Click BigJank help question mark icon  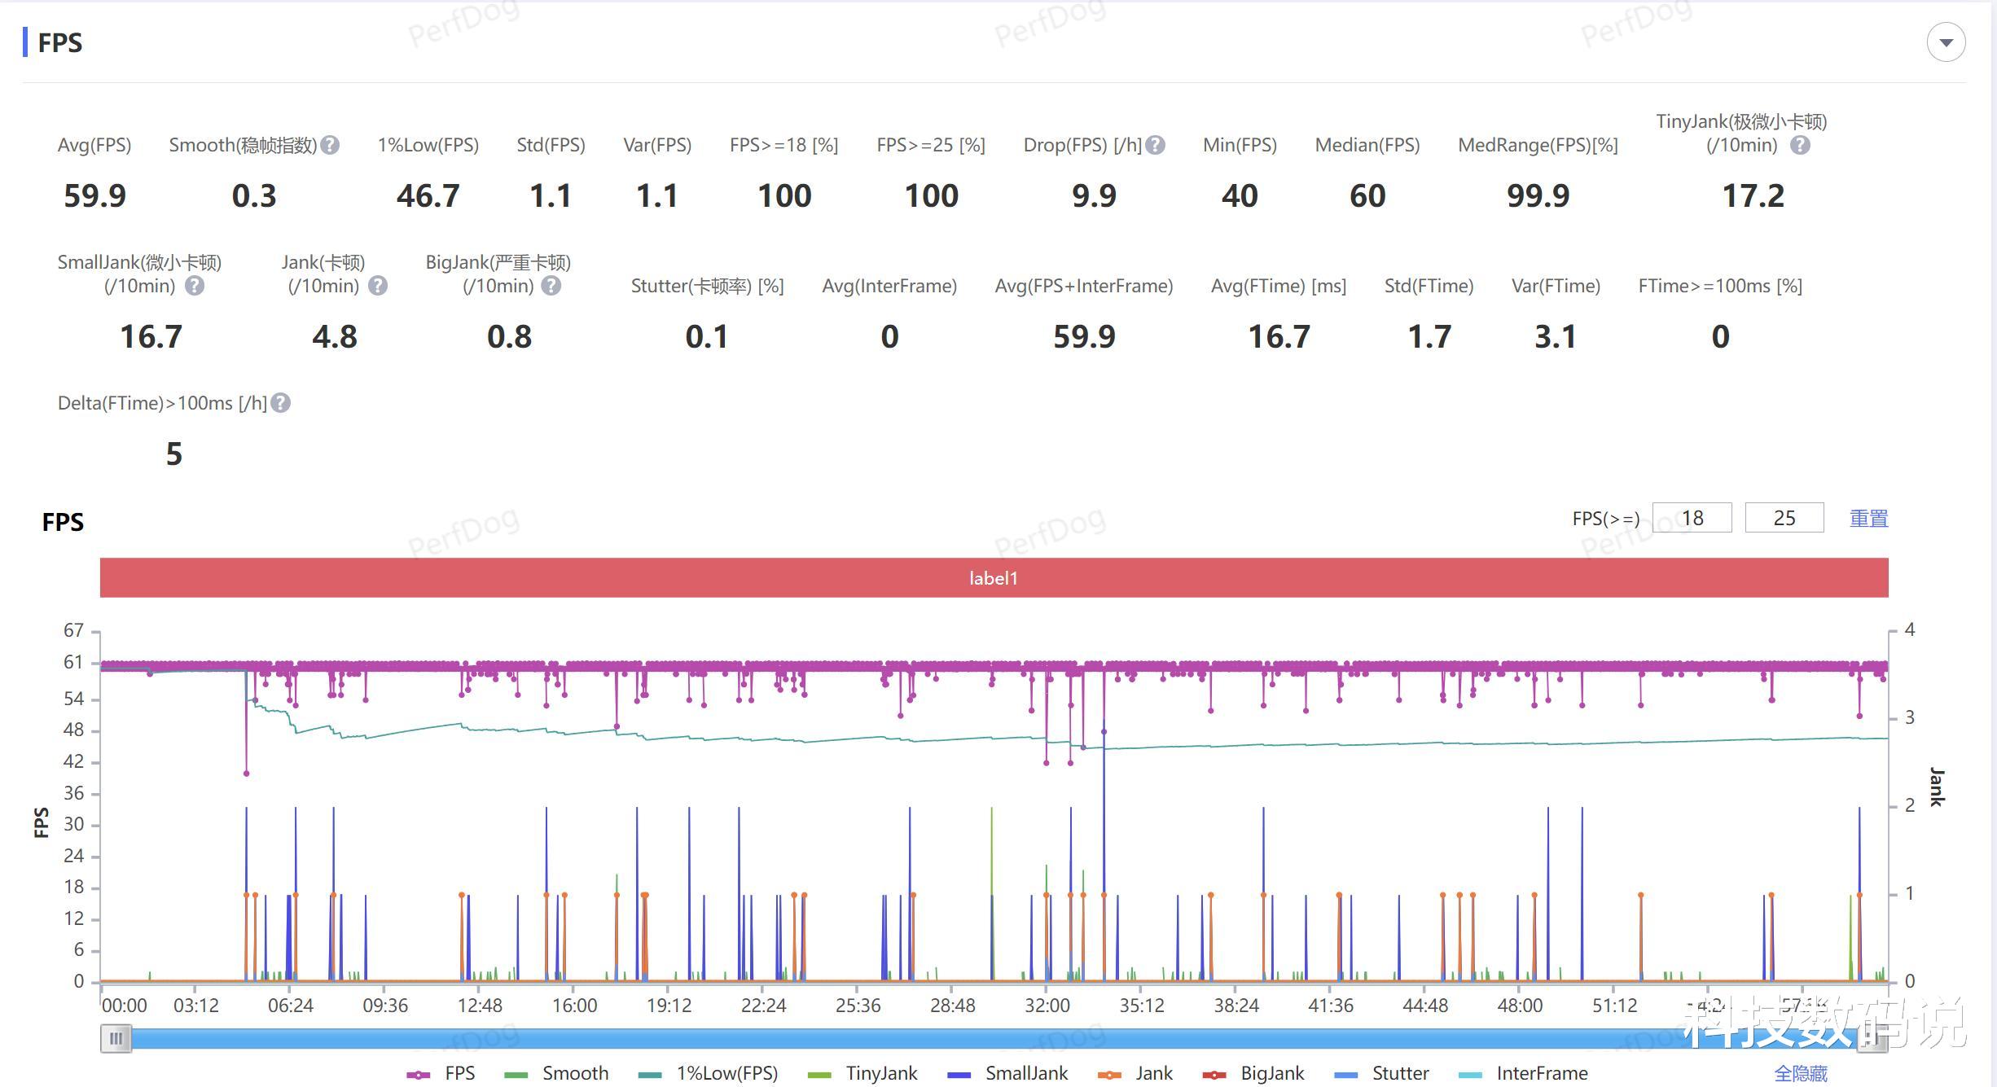[x=551, y=287]
